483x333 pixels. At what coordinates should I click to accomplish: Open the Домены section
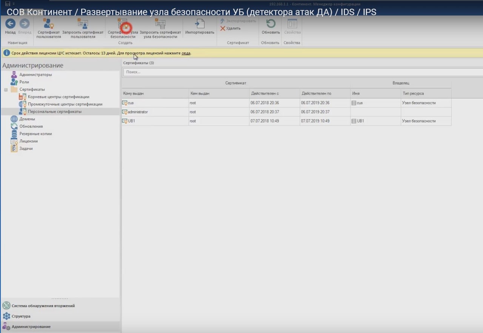[x=27, y=119]
